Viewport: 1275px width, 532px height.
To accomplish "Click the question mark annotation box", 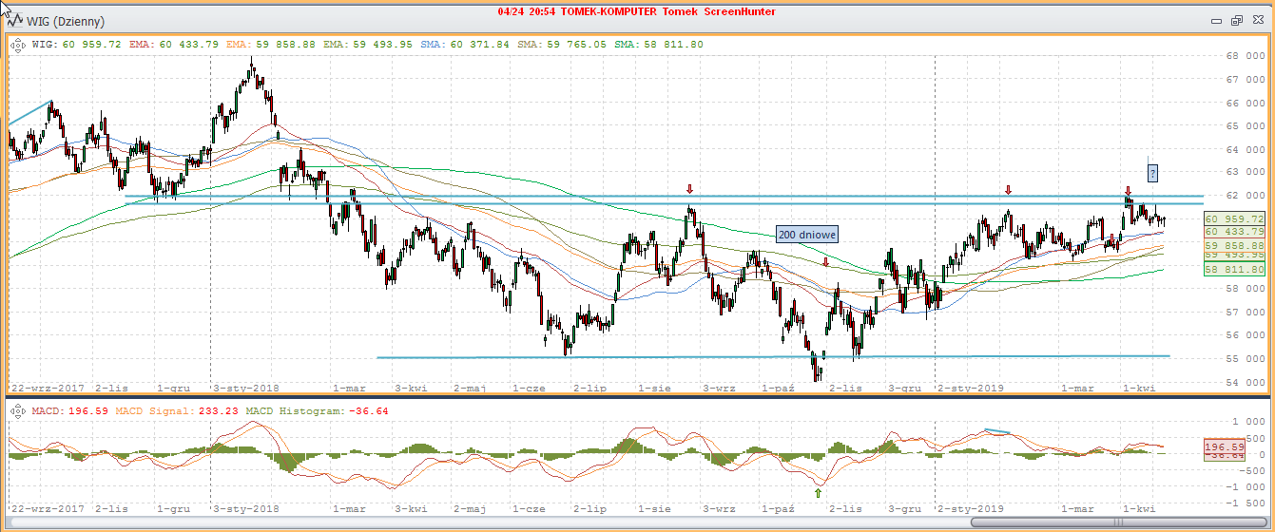I will [x=1152, y=173].
